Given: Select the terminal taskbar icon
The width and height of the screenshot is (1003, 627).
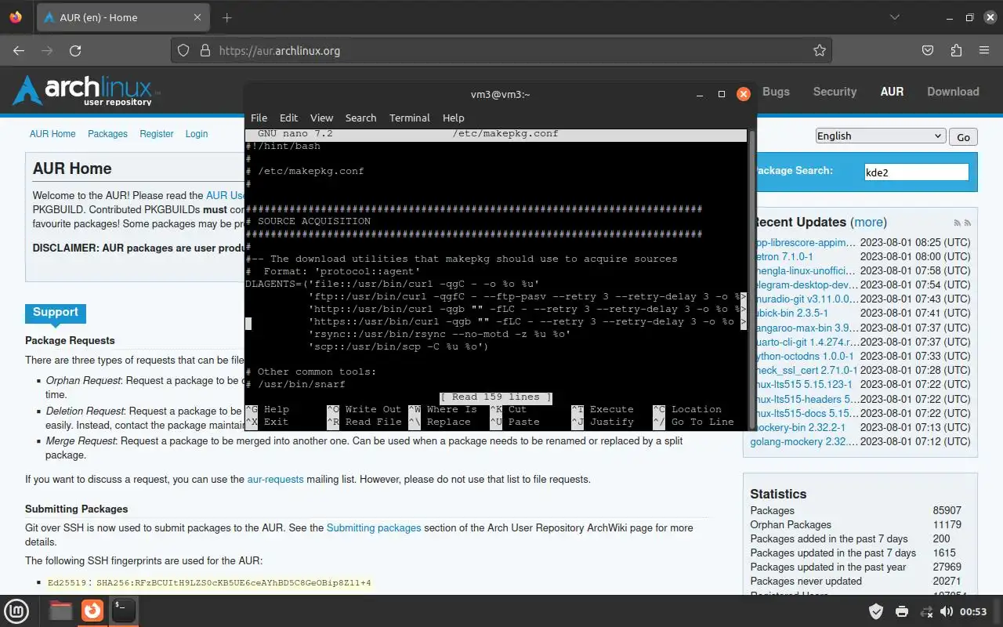Looking at the screenshot, I should pos(124,611).
